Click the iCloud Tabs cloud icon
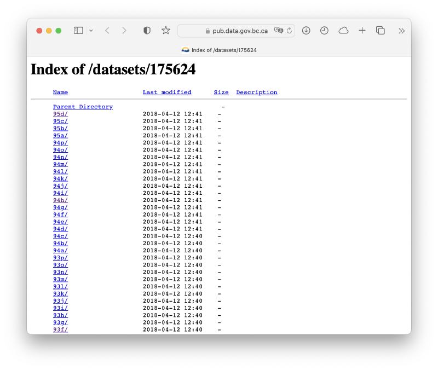Viewport: 438px width, 370px height. click(x=343, y=31)
